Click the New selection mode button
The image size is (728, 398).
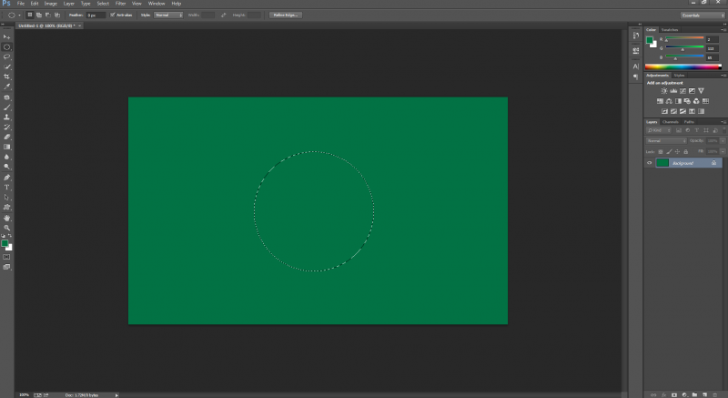point(29,15)
